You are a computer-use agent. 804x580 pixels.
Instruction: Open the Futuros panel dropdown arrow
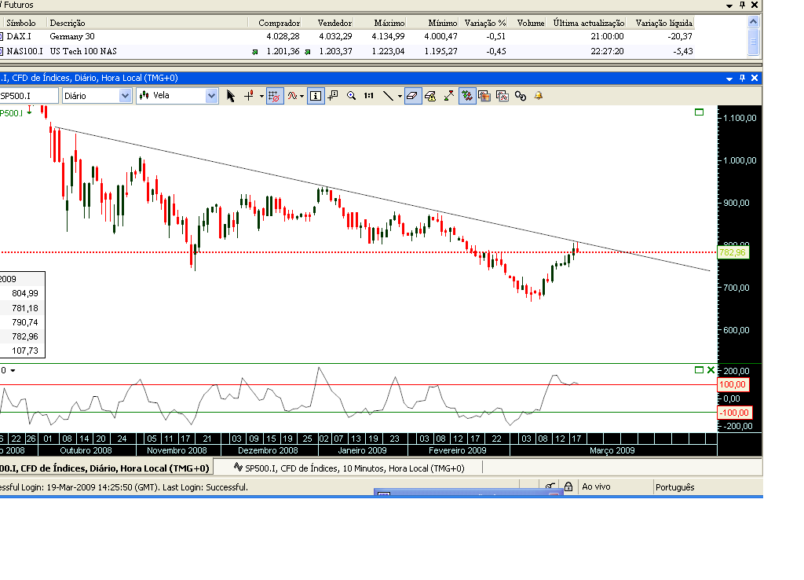[729, 6]
